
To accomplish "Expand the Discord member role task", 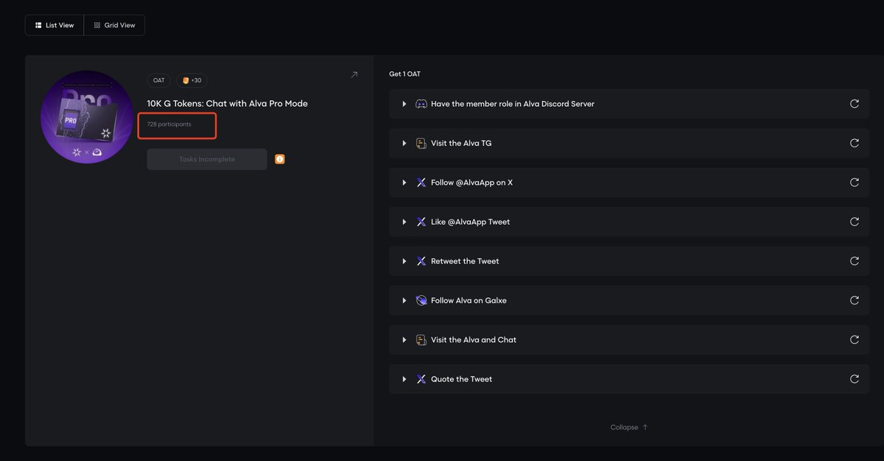I will (404, 104).
